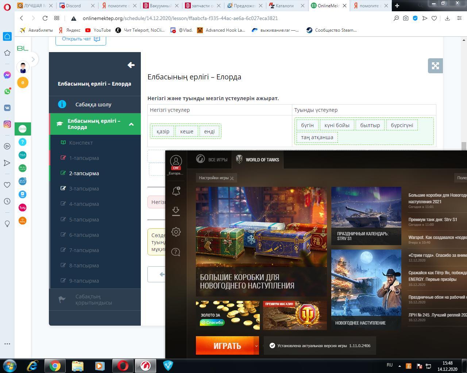Open the YouTube bookmark
Image resolution: width=467 pixels, height=373 pixels.
(98, 30)
